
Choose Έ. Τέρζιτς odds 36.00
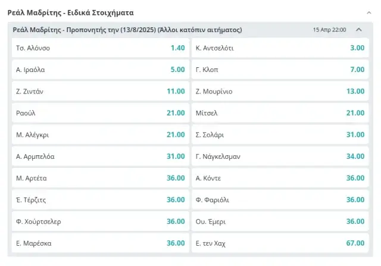coord(101,200)
